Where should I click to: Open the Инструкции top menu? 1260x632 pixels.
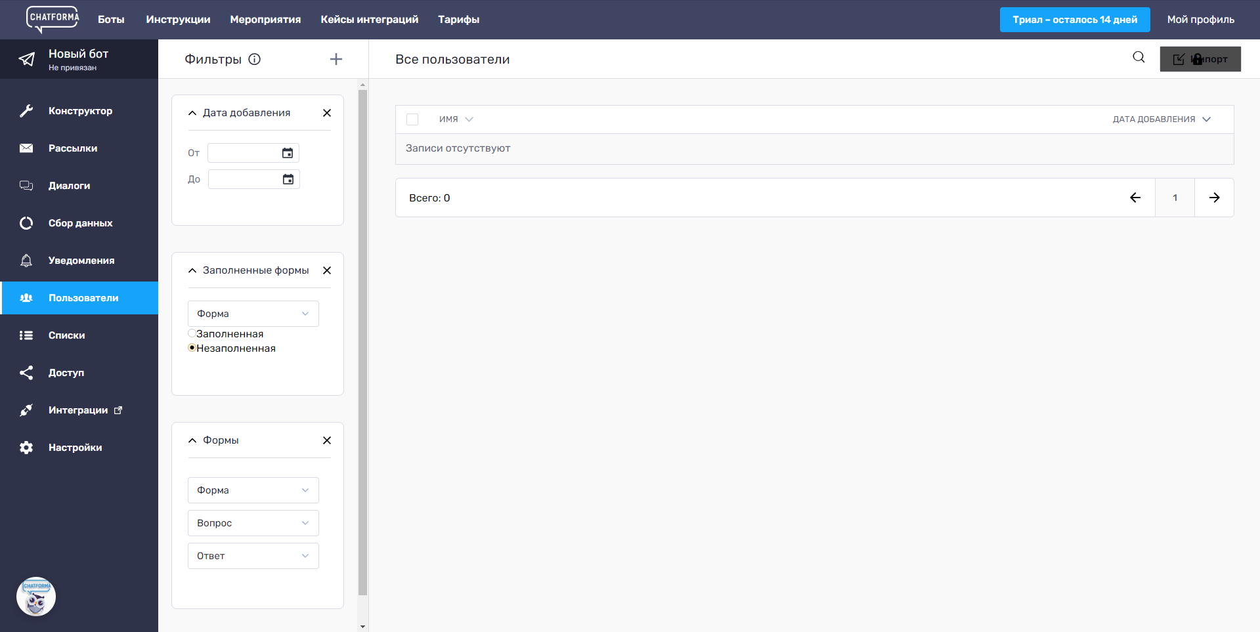[x=178, y=20]
